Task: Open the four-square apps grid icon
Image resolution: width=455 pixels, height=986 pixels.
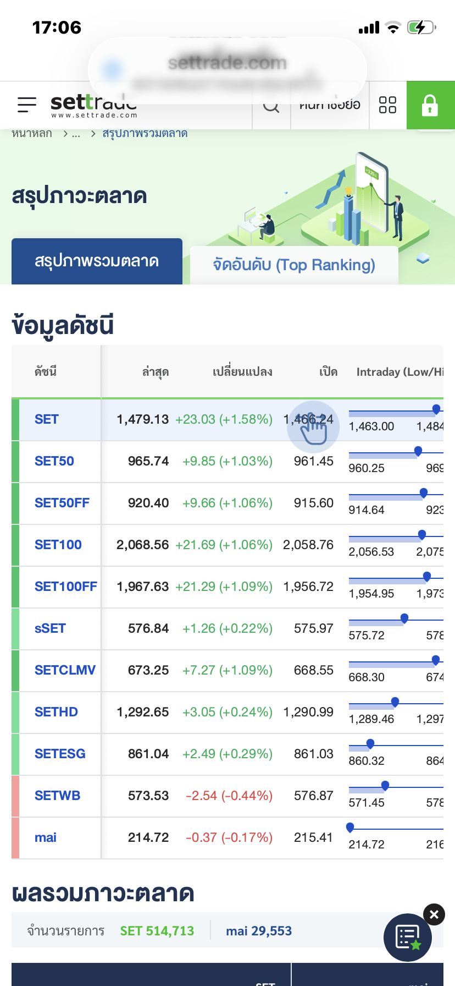Action: coord(387,105)
